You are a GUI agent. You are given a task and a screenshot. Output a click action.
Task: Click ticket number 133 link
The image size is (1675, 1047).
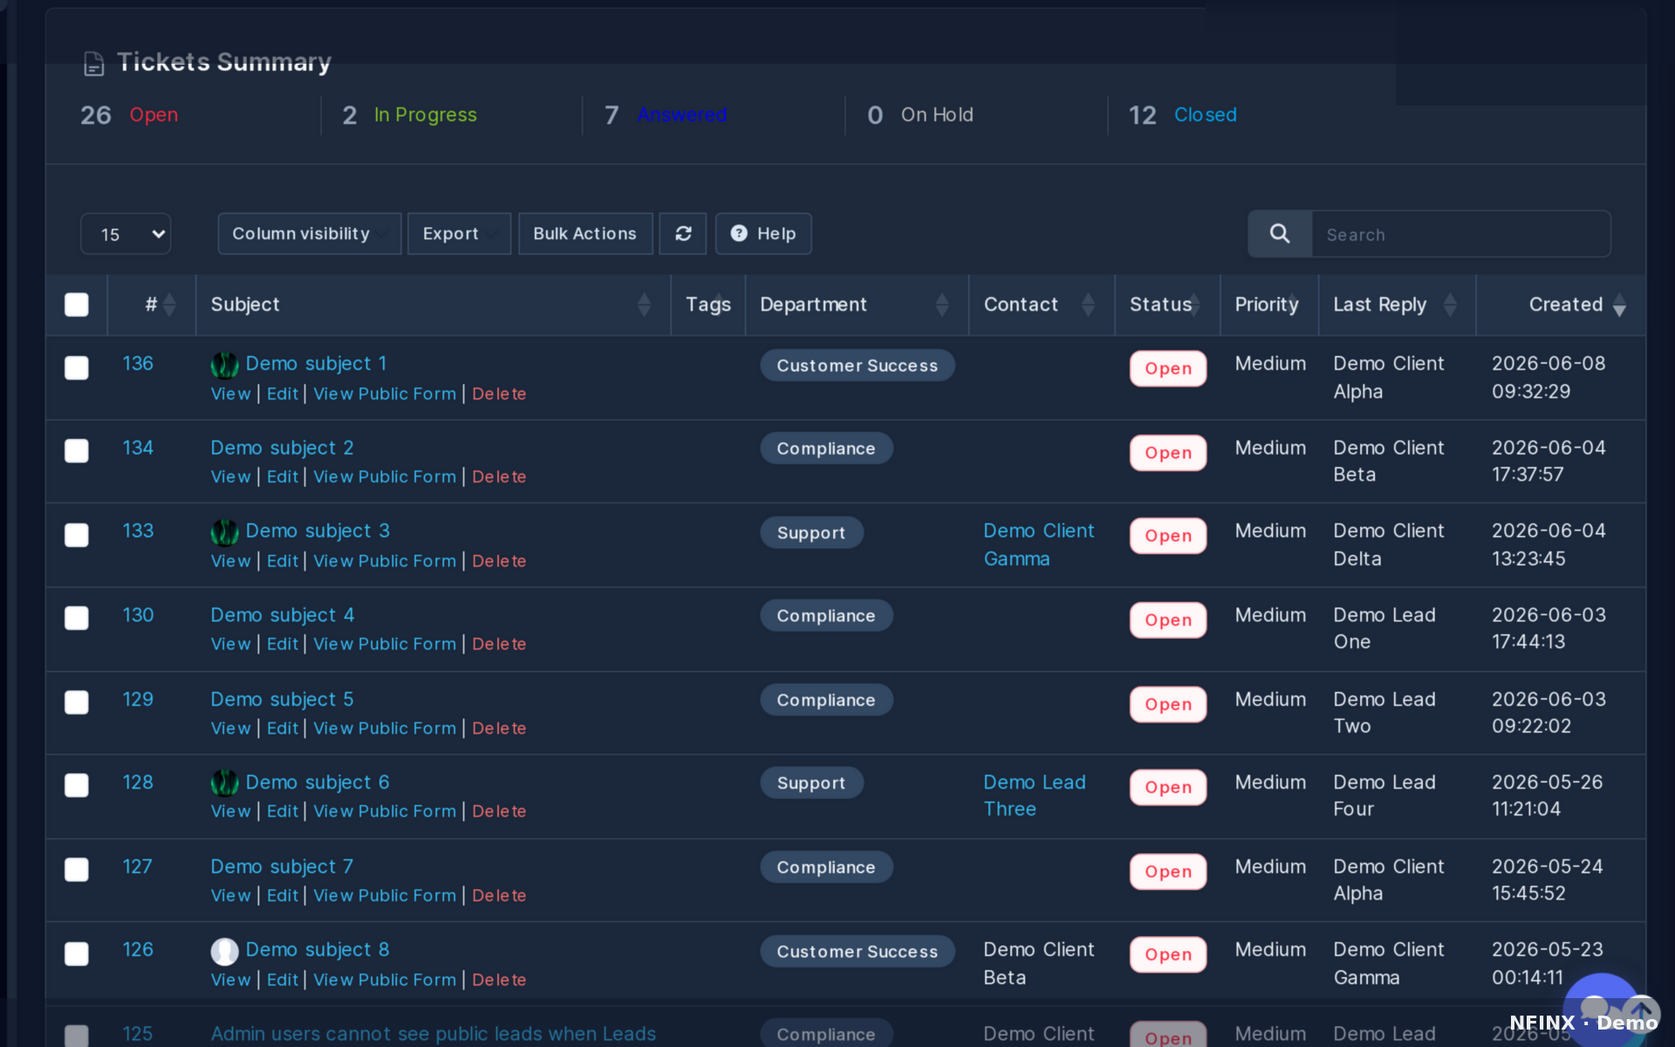coord(138,531)
